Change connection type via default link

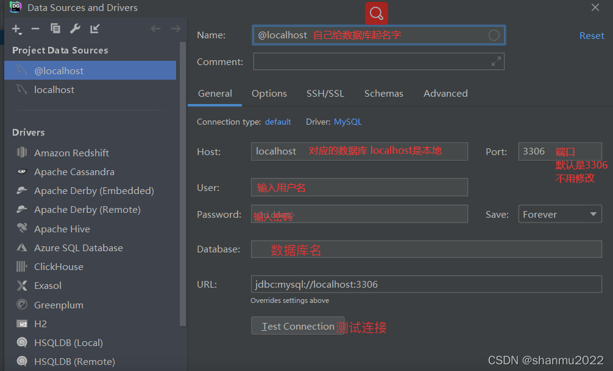[x=278, y=122]
